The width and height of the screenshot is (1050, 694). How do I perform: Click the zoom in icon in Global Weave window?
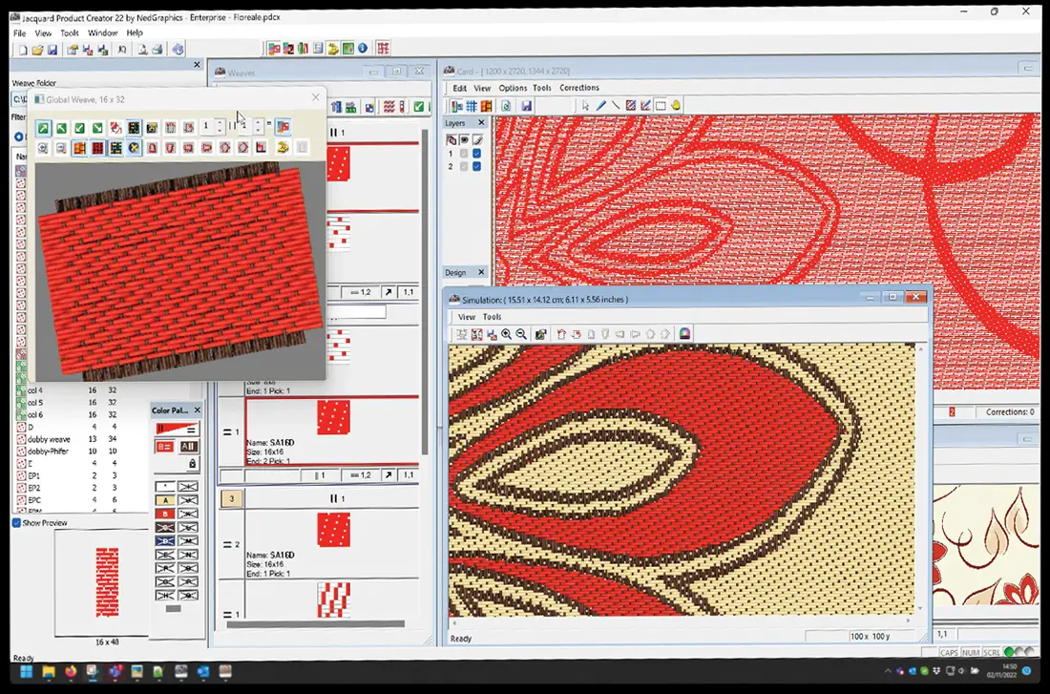tap(43, 148)
